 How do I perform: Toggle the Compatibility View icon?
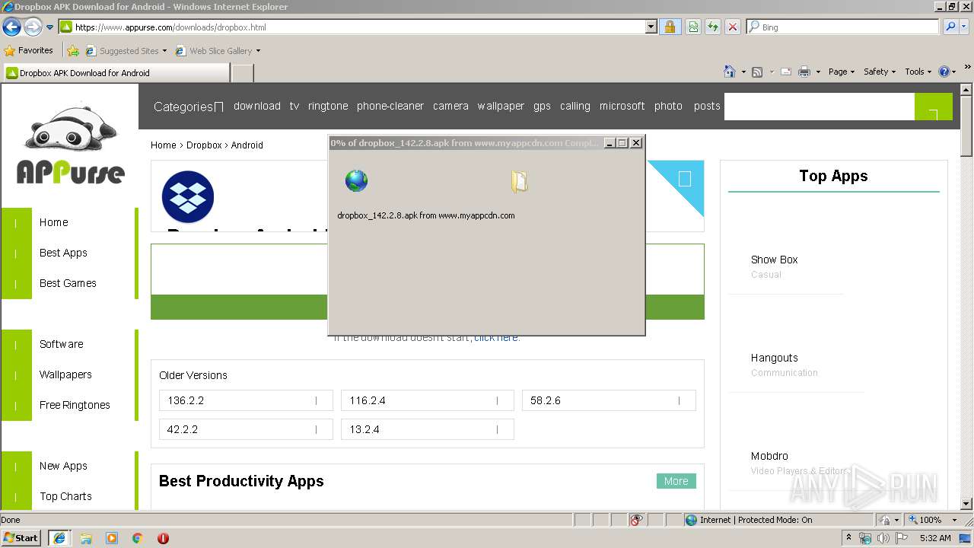point(693,27)
